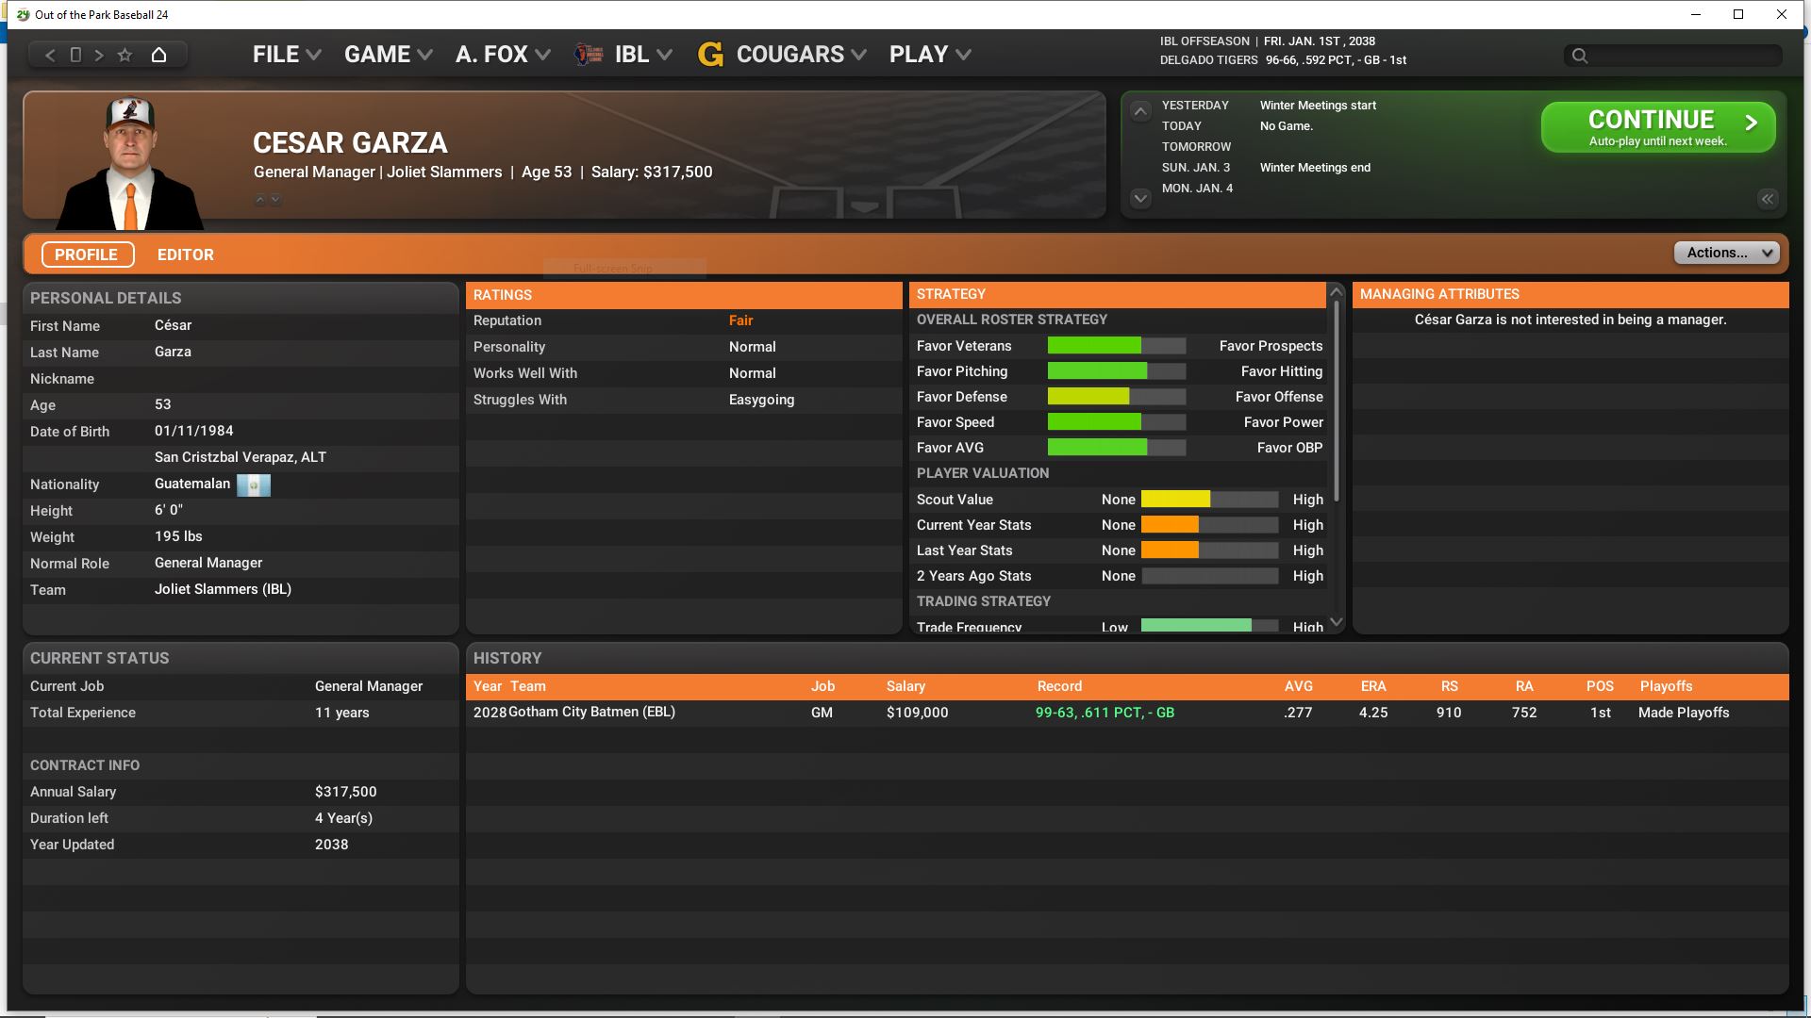Collapse the schedule panel with double-chevron icon
Image resolution: width=1811 pixels, height=1018 pixels.
tap(1767, 199)
